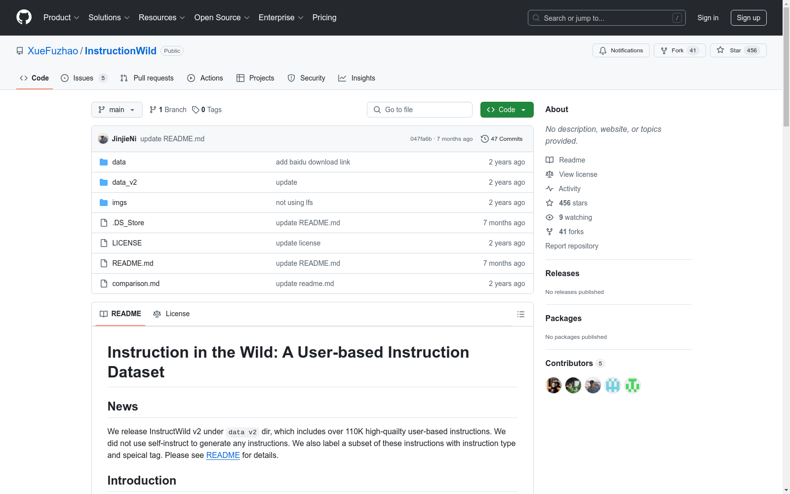Click the Sign up button
Screen dimensions: 790x494
pos(749,18)
